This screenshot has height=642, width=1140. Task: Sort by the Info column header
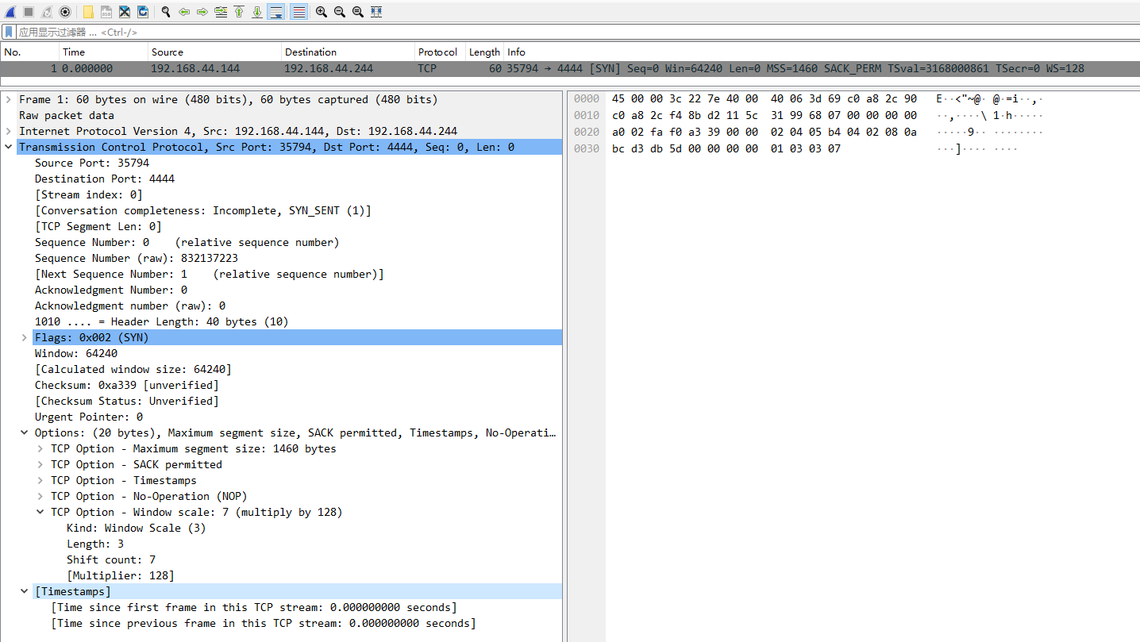pyautogui.click(x=822, y=52)
